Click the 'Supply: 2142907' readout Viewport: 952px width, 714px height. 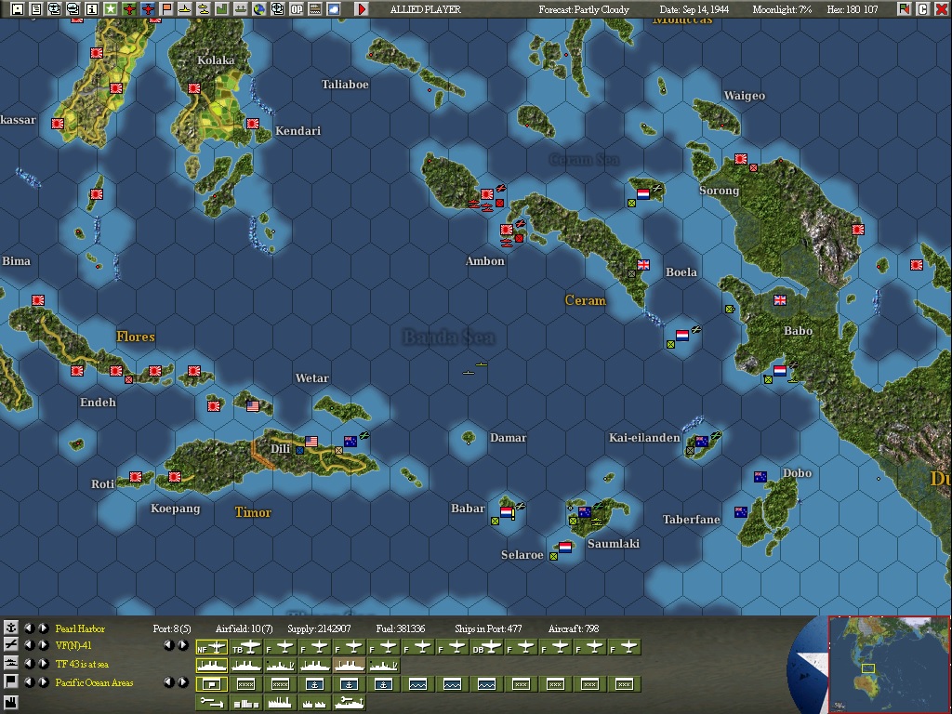click(319, 628)
